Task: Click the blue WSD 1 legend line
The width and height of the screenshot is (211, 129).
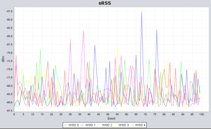Action: [x=82, y=125]
